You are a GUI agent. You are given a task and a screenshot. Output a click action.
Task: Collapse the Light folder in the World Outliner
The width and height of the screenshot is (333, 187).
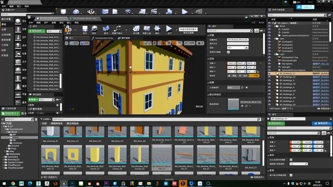pyautogui.click(x=275, y=54)
